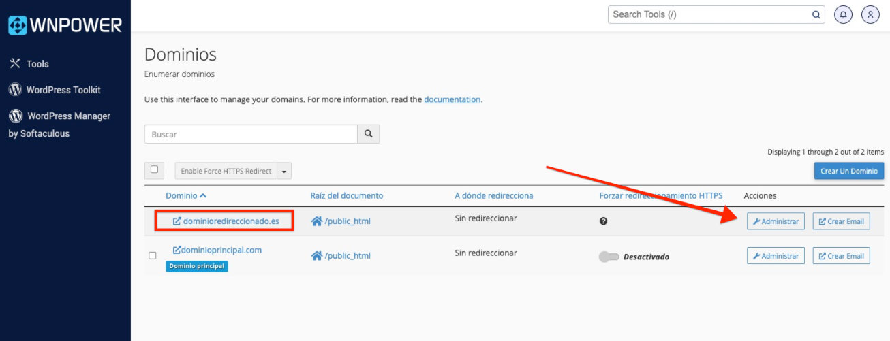
Task: Click the Desactivado status label
Action: coord(646,257)
